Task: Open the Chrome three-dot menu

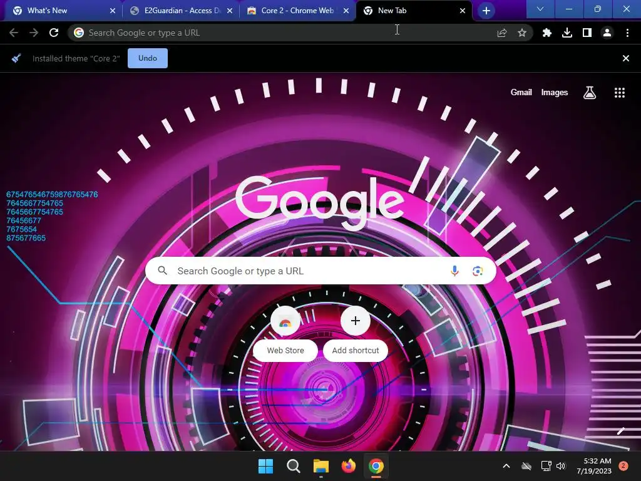Action: point(627,33)
